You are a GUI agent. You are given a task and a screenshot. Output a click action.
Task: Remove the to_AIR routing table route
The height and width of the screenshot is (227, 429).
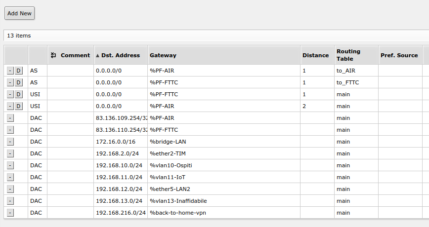click(x=10, y=71)
